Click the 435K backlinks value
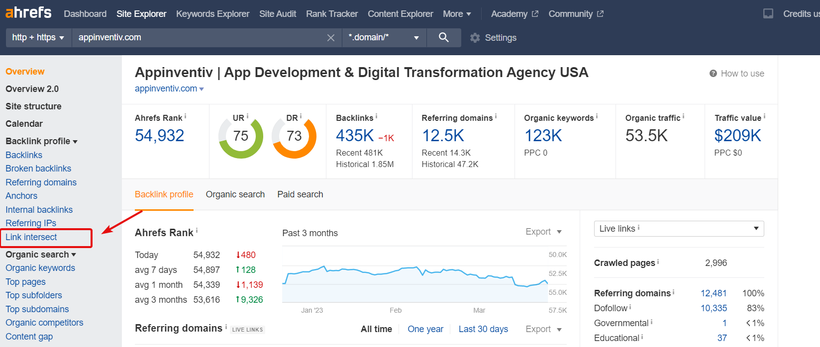The height and width of the screenshot is (347, 820). [355, 135]
